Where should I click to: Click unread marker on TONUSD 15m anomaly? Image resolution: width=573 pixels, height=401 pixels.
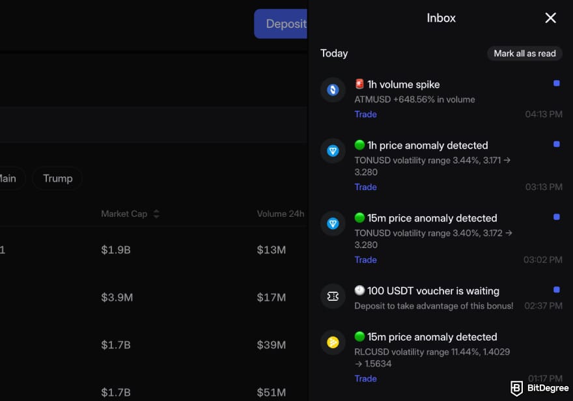[556, 217]
